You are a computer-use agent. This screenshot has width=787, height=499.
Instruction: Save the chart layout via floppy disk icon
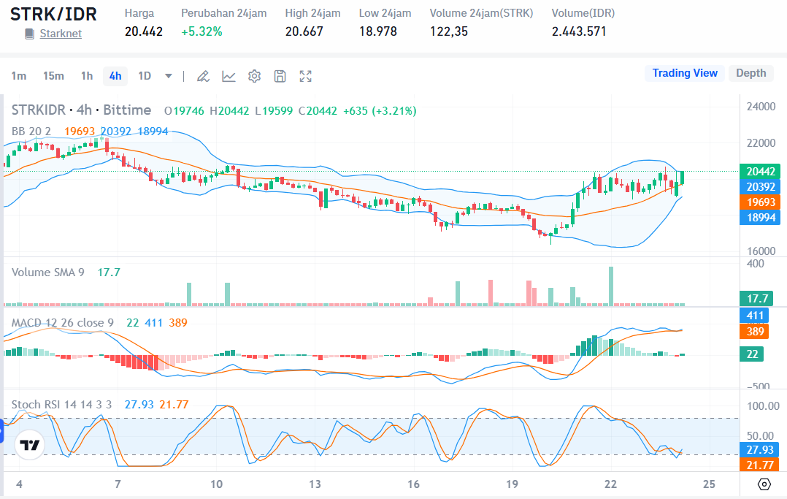[280, 75]
